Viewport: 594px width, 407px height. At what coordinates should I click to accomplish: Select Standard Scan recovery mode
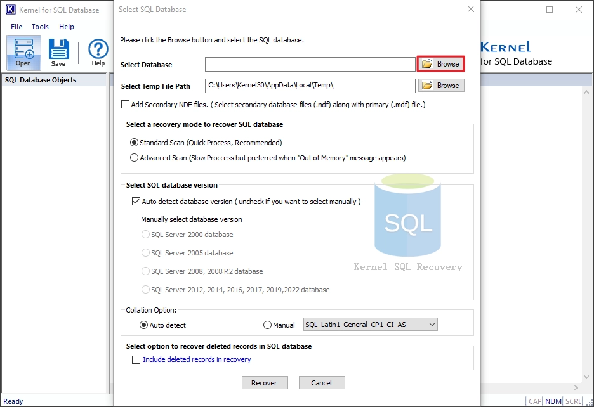click(134, 143)
